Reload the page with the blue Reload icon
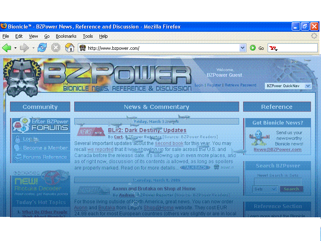Image resolution: width=321 pixels, height=241 pixels. 42,48
